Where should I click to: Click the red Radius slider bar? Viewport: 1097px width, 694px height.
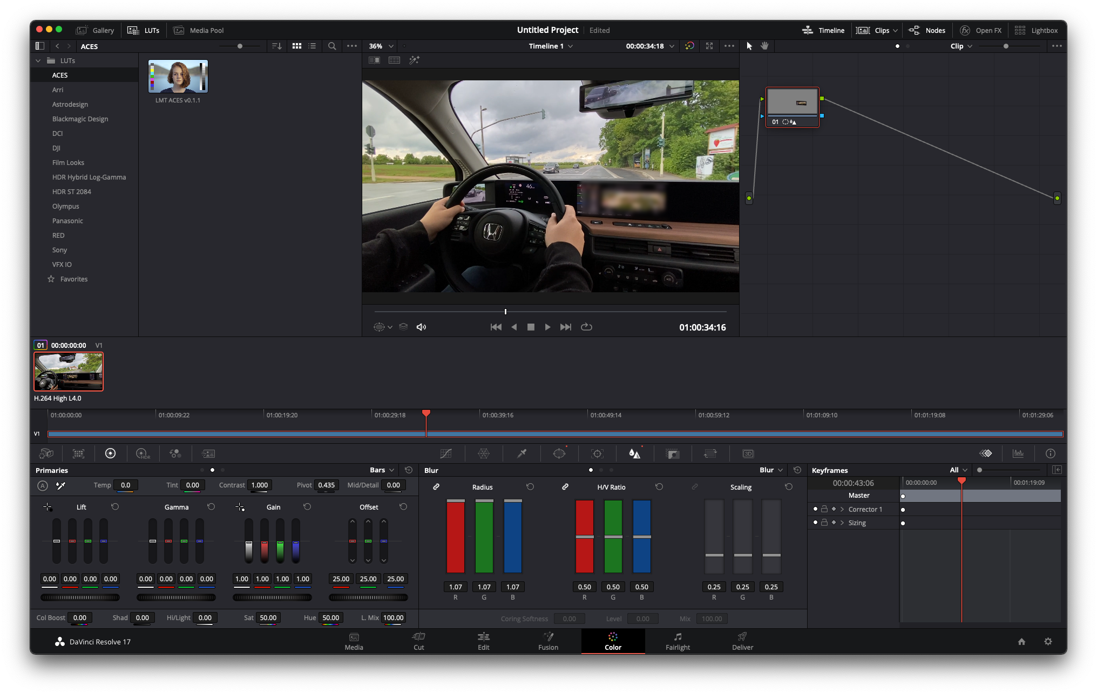(x=455, y=536)
